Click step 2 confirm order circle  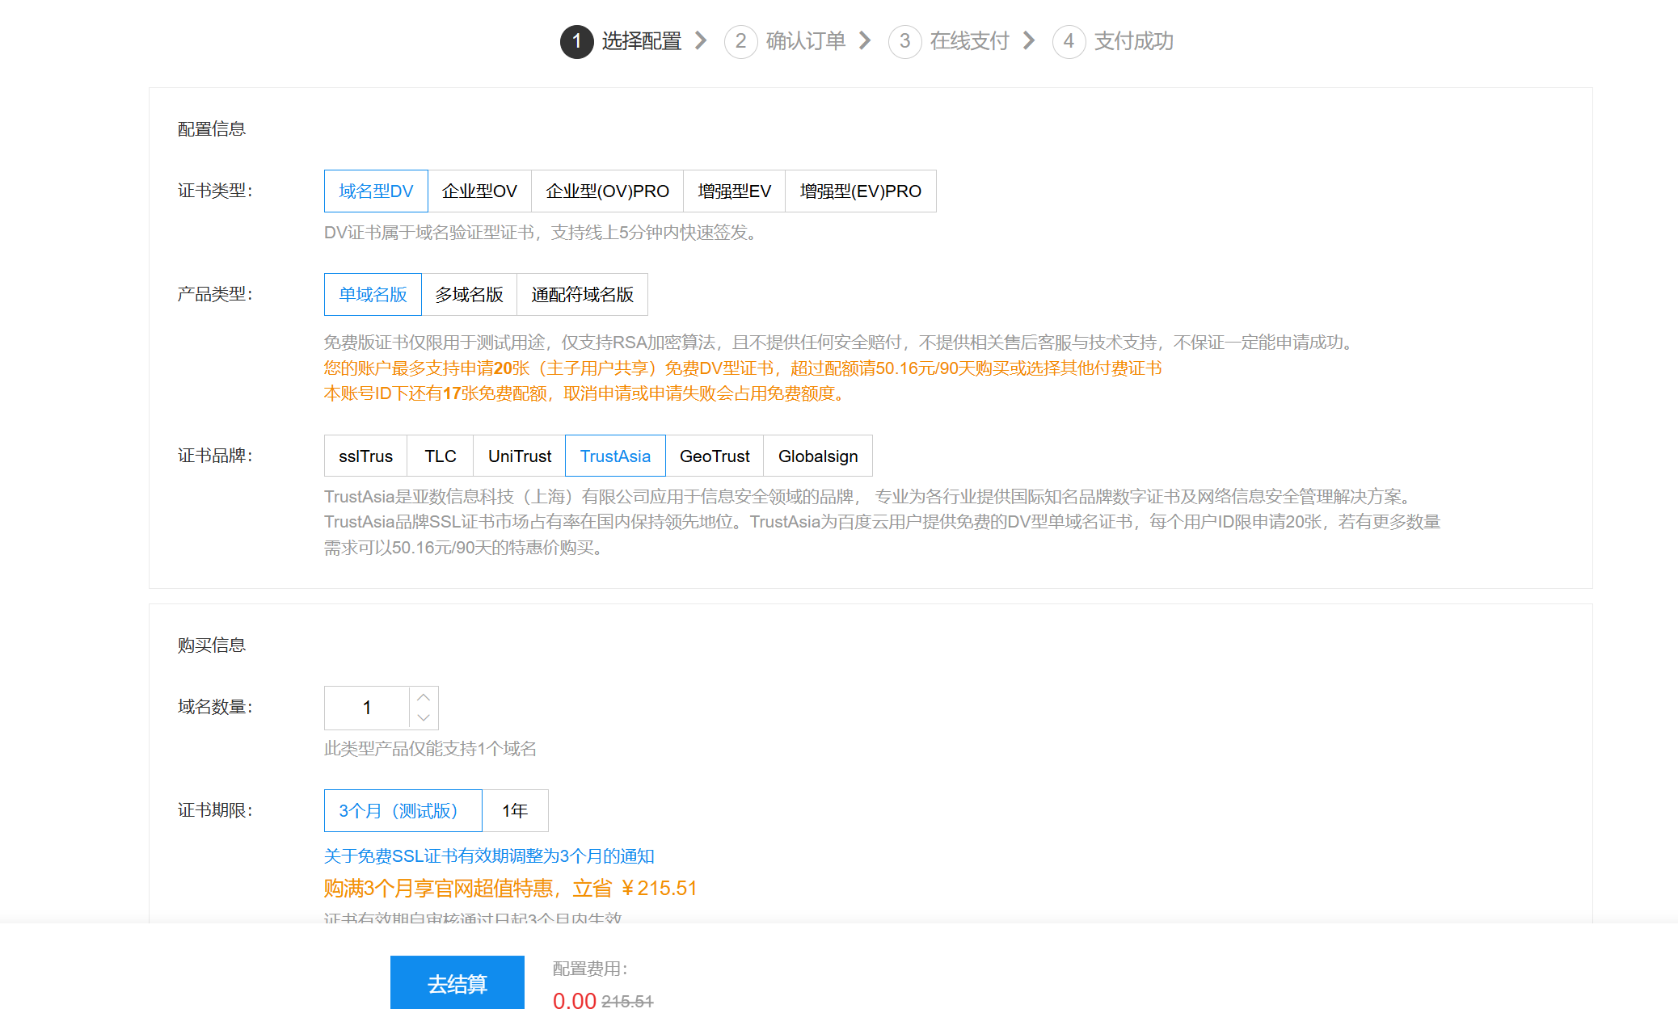coord(740,41)
